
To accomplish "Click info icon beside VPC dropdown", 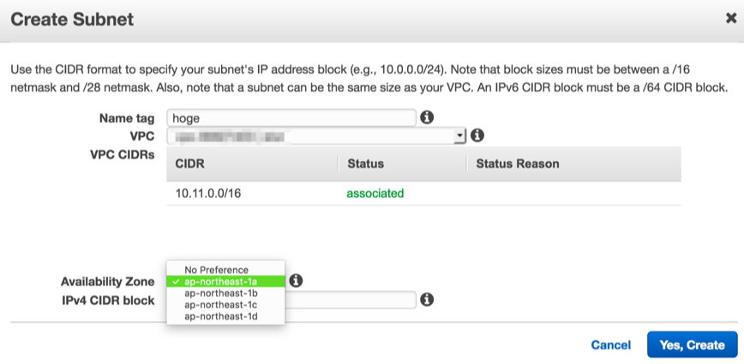I will pyautogui.click(x=477, y=136).
